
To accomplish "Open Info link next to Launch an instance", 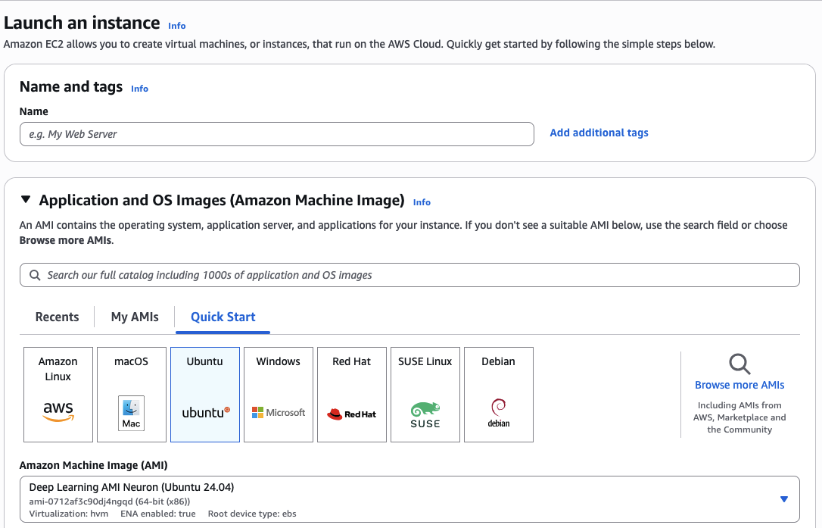I will 176,26.
